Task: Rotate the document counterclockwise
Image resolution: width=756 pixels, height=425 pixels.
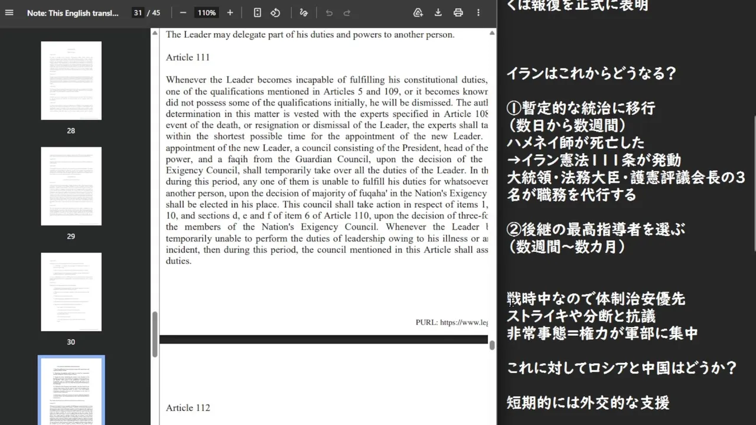Action: pos(275,12)
